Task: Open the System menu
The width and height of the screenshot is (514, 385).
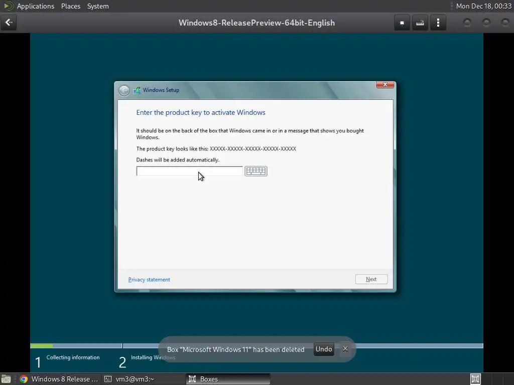Action: [98, 6]
